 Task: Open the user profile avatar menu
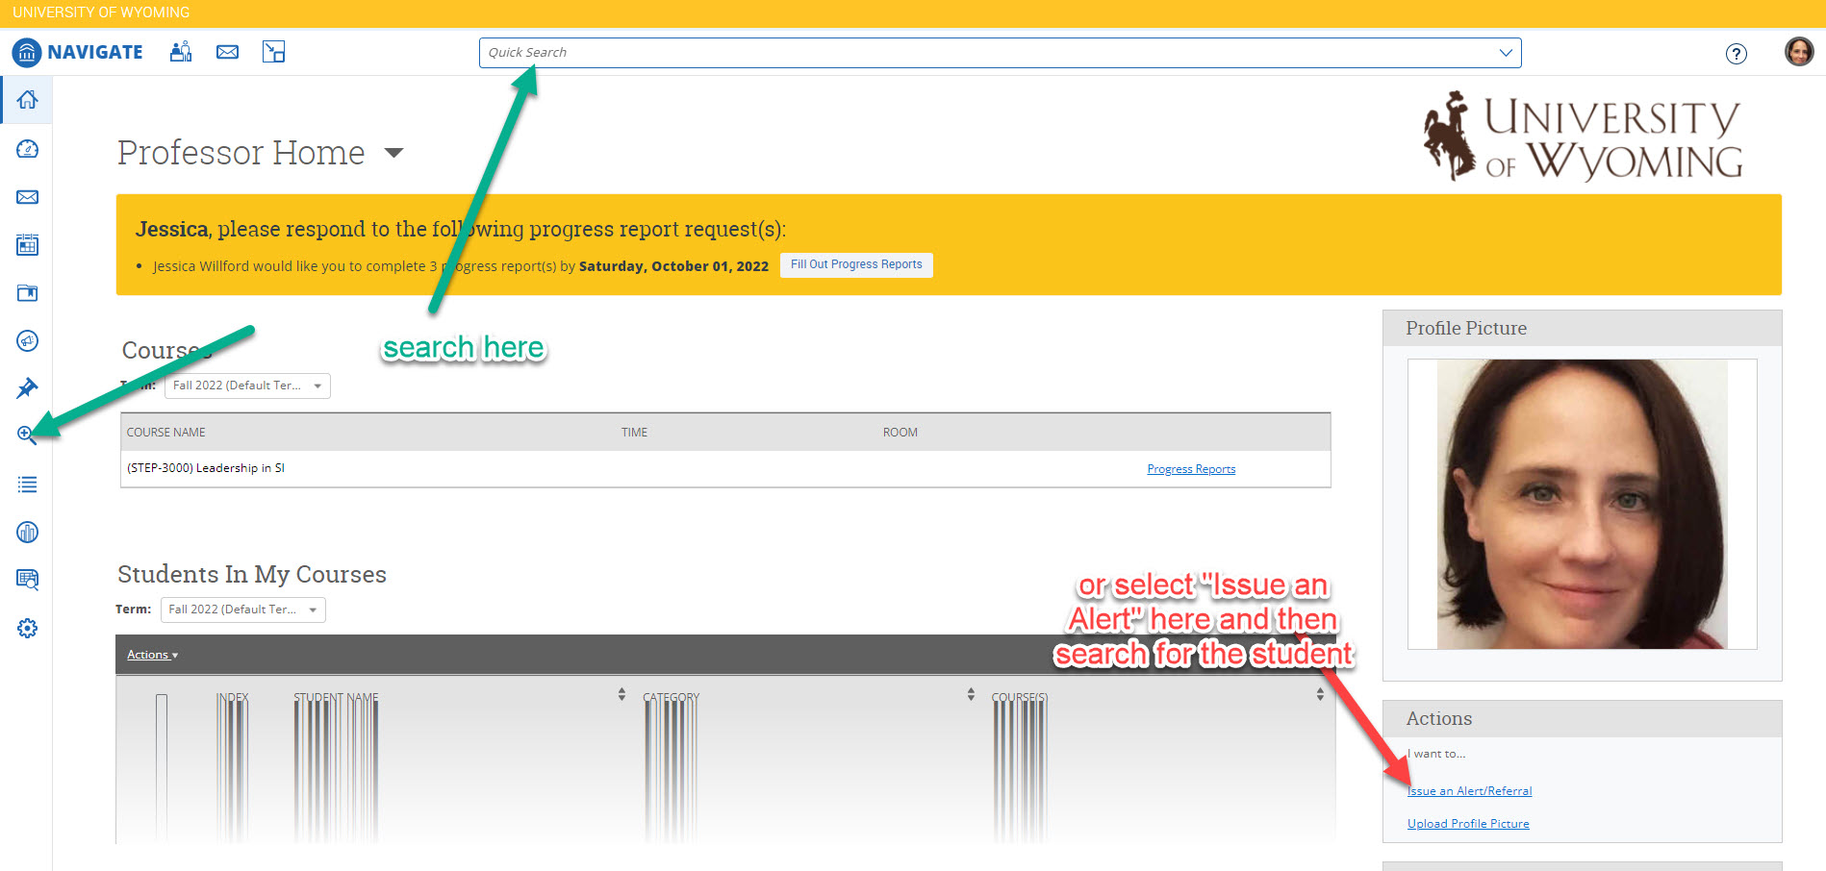[1799, 52]
